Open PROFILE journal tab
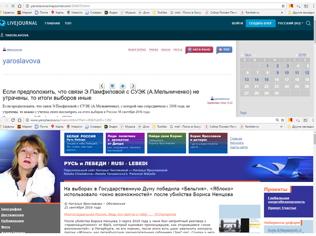The width and height of the screenshot is (316, 236). coord(178,50)
